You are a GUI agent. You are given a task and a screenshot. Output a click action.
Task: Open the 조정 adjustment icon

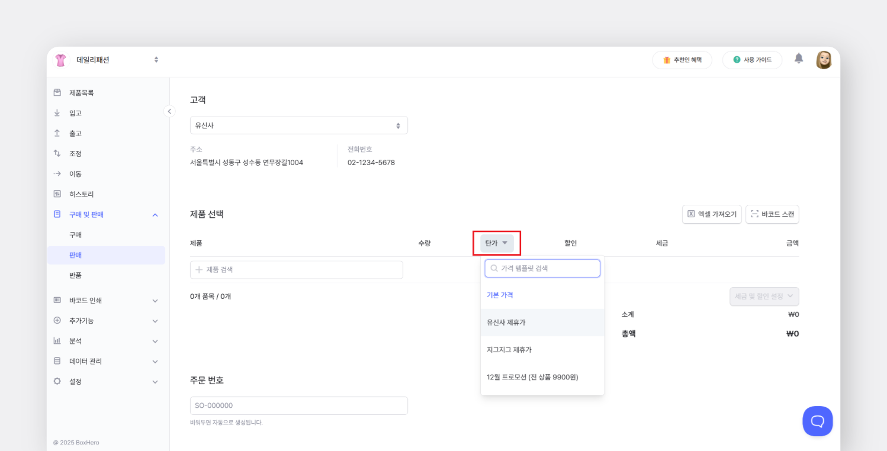point(56,153)
